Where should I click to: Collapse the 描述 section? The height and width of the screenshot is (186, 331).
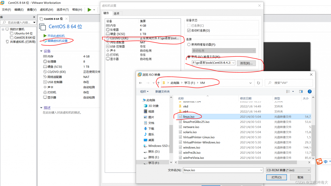pyautogui.click(x=41, y=108)
